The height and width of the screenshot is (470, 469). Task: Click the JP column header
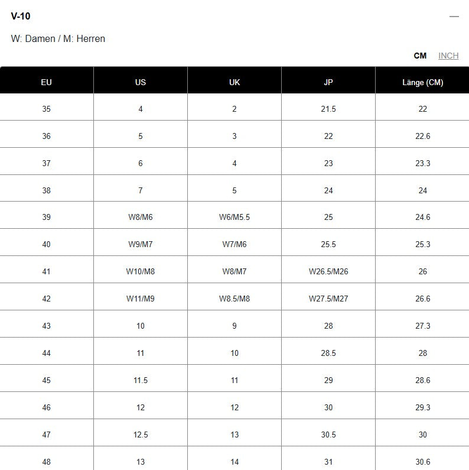[328, 82]
